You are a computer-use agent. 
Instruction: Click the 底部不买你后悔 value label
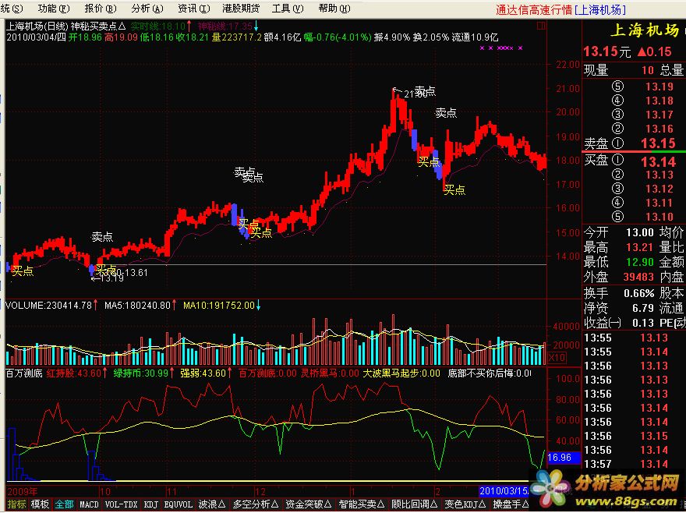coord(489,373)
